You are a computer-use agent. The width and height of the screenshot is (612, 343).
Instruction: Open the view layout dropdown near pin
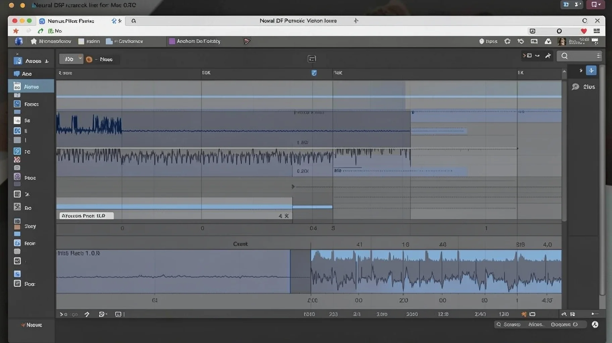pos(531,56)
